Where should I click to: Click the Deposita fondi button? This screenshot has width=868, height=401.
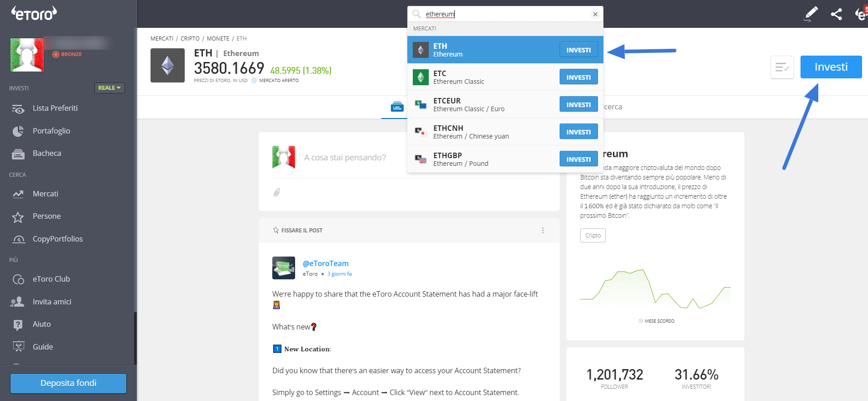68,383
